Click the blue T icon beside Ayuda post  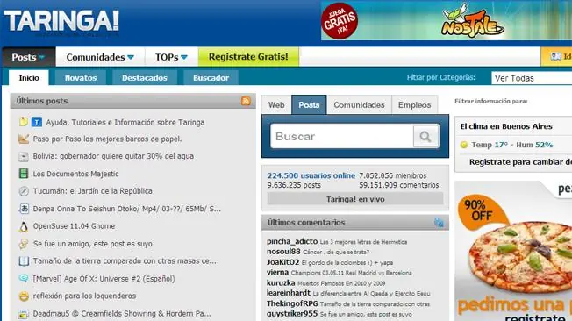tap(37, 122)
